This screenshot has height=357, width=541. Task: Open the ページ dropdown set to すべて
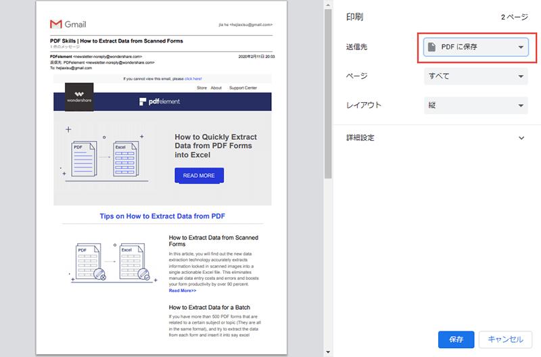point(476,76)
